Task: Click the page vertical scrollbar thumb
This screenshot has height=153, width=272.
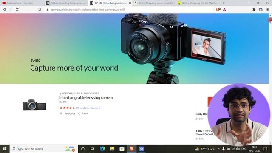Action: click(270, 20)
